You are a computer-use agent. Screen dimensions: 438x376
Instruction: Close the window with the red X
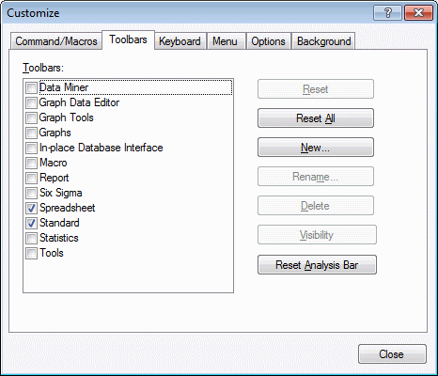coord(418,13)
